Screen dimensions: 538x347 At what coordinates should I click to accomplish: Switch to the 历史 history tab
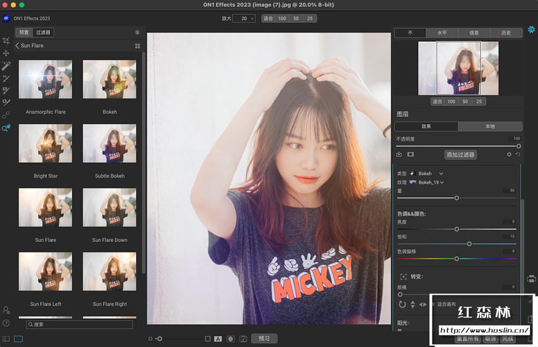[x=506, y=33]
